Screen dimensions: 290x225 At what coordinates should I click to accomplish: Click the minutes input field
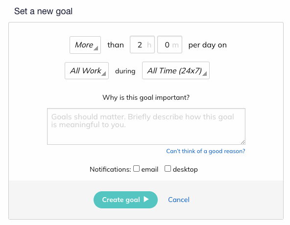[x=169, y=45]
